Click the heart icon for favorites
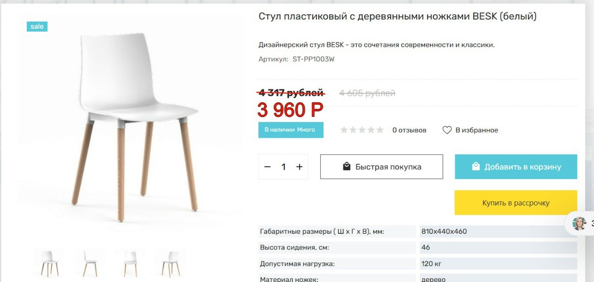The image size is (594, 282). coord(447,130)
